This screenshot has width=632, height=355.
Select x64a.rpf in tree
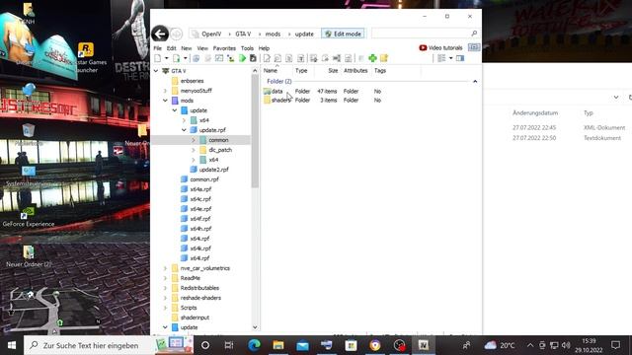tap(200, 189)
